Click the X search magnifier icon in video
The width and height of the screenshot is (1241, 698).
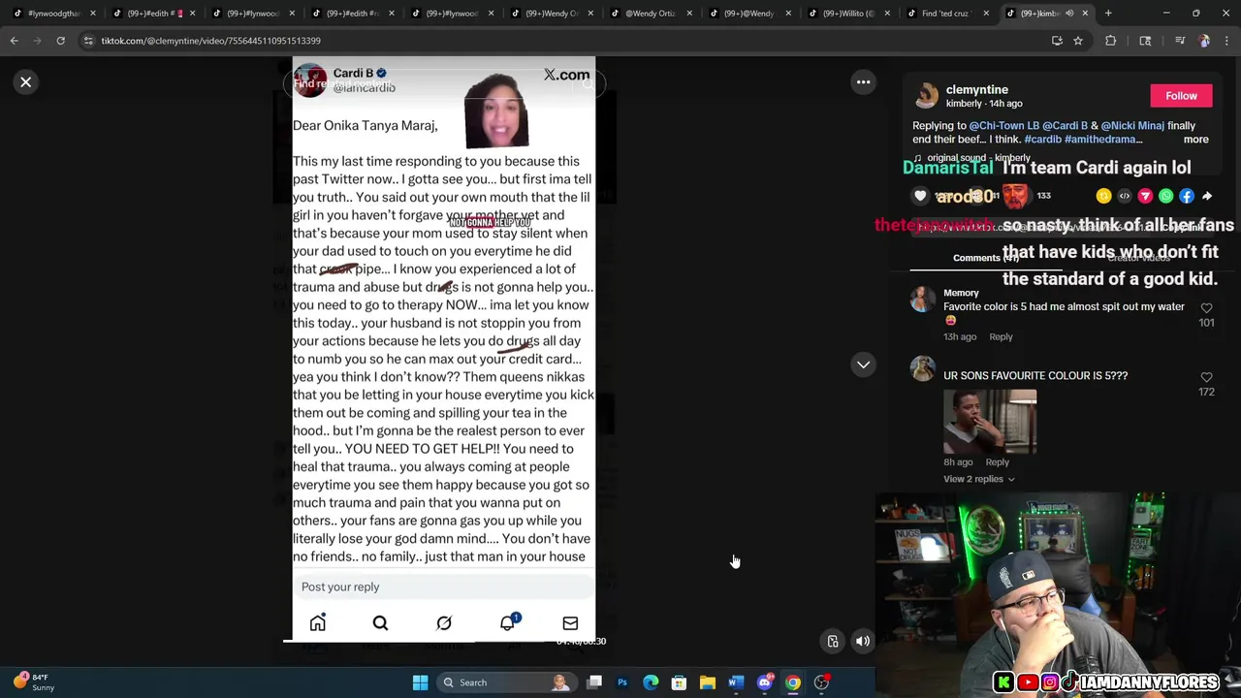click(380, 623)
